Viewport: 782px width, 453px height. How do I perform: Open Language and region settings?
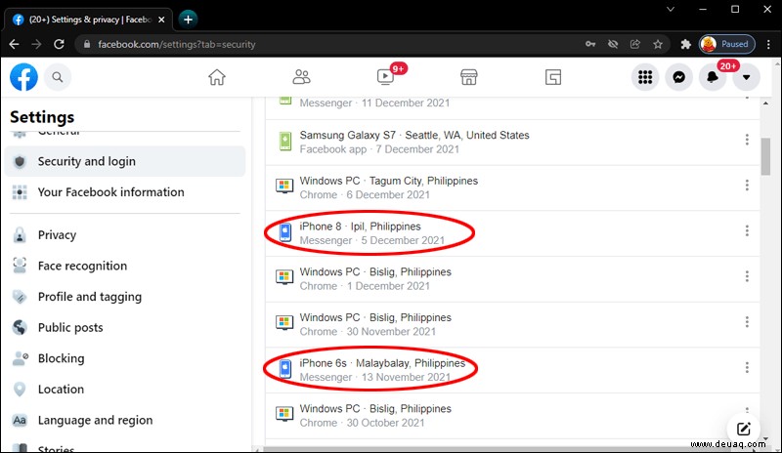click(125, 421)
